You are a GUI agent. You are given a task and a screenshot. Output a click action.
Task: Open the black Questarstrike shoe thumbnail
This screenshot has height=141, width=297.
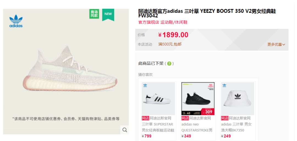[198, 99]
